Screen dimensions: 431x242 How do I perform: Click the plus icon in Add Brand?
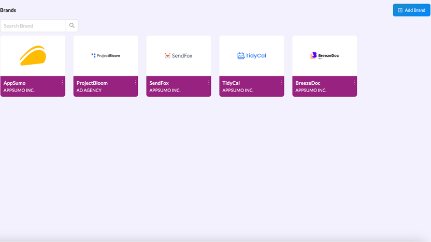(400, 10)
